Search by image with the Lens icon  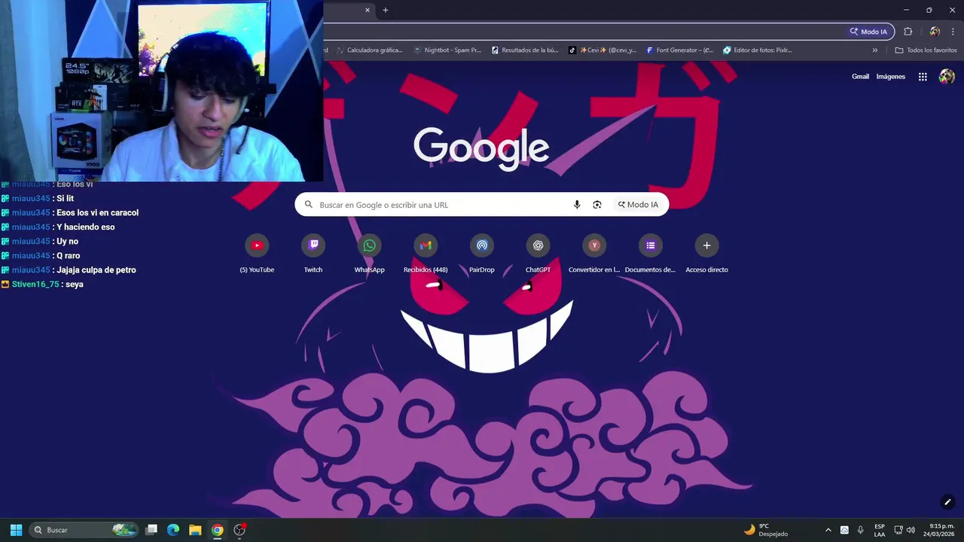pos(597,205)
